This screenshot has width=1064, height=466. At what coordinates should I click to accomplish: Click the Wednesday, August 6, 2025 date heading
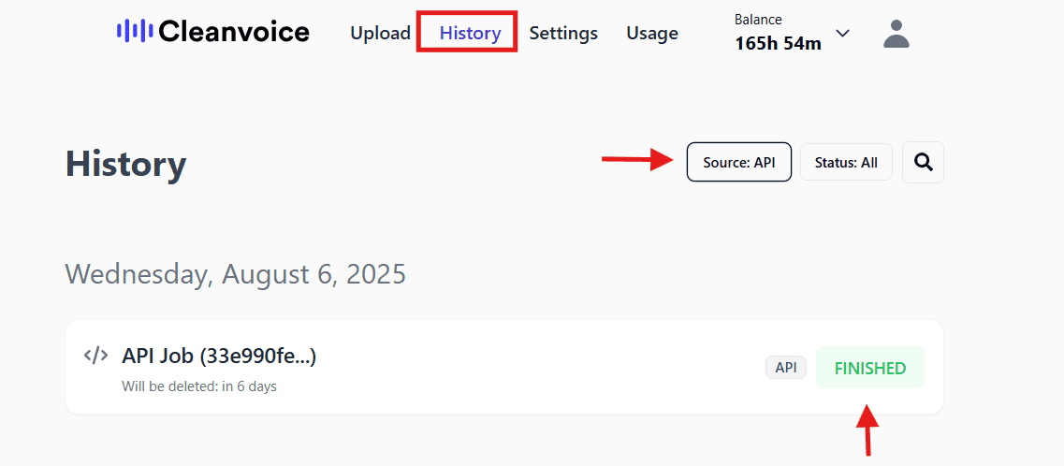pos(235,274)
